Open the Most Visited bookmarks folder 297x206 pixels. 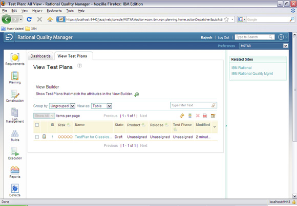click(x=12, y=29)
